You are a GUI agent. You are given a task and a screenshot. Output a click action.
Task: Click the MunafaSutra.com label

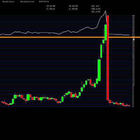[27, 2]
